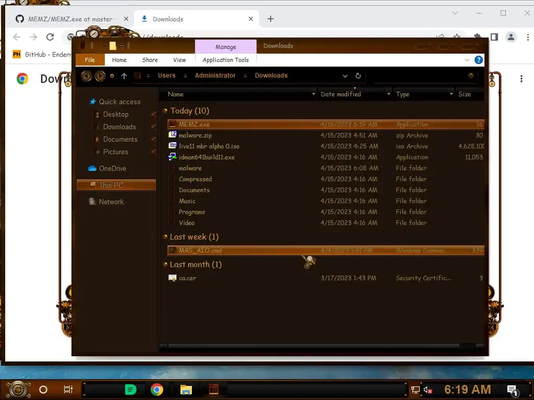Open the MEMZ.exe application file
The width and height of the screenshot is (534, 400).
325,124
